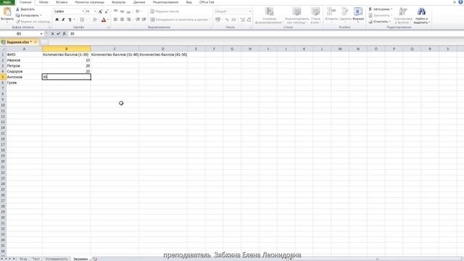Open Clear (Очистить) menu
The image size is (464, 261).
pos(379,22)
